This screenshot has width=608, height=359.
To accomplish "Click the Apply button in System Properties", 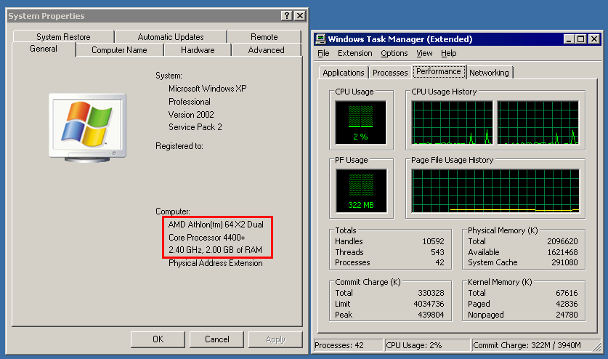I will click(275, 339).
